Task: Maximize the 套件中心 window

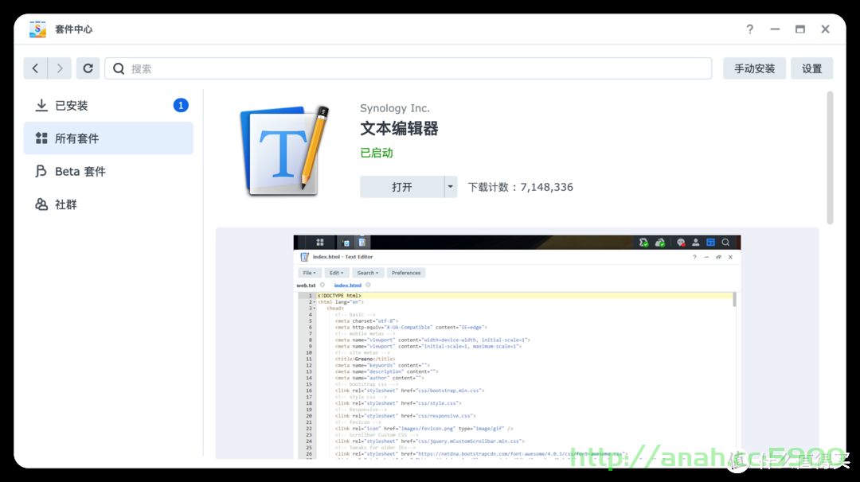Action: [x=800, y=29]
